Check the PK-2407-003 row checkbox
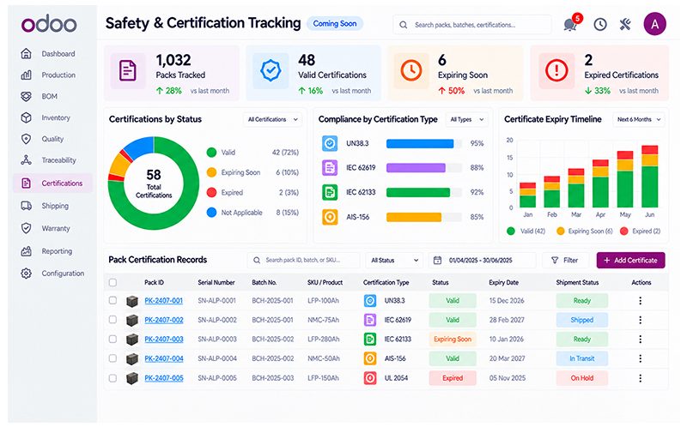This screenshot has height=427, width=687. pos(112,339)
